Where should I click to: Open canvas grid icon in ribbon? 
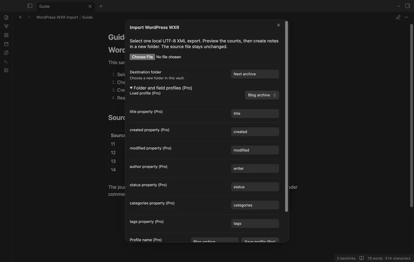(x=6, y=35)
